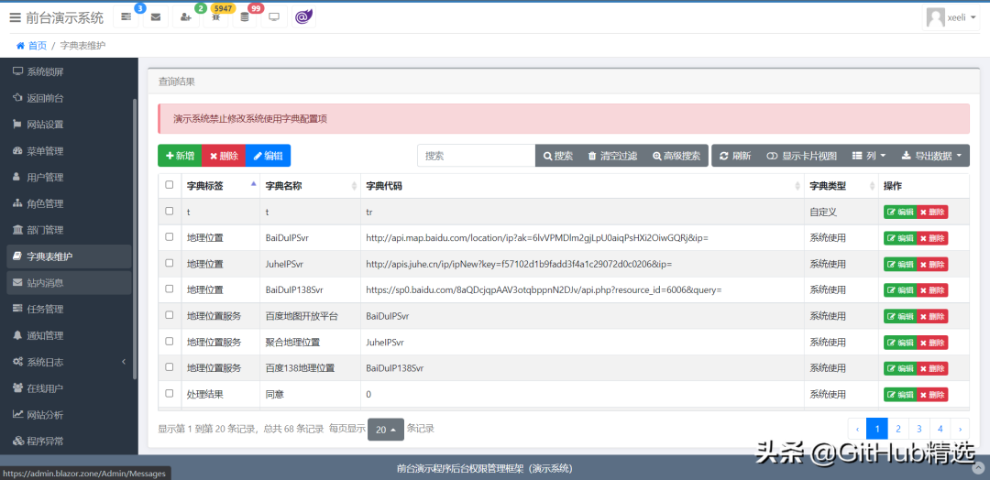Image resolution: width=990 pixels, height=480 pixels.
Task: Click 清空过滤 to clear filters
Action: click(x=611, y=156)
